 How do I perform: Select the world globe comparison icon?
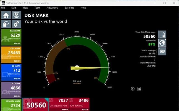click(162, 43)
